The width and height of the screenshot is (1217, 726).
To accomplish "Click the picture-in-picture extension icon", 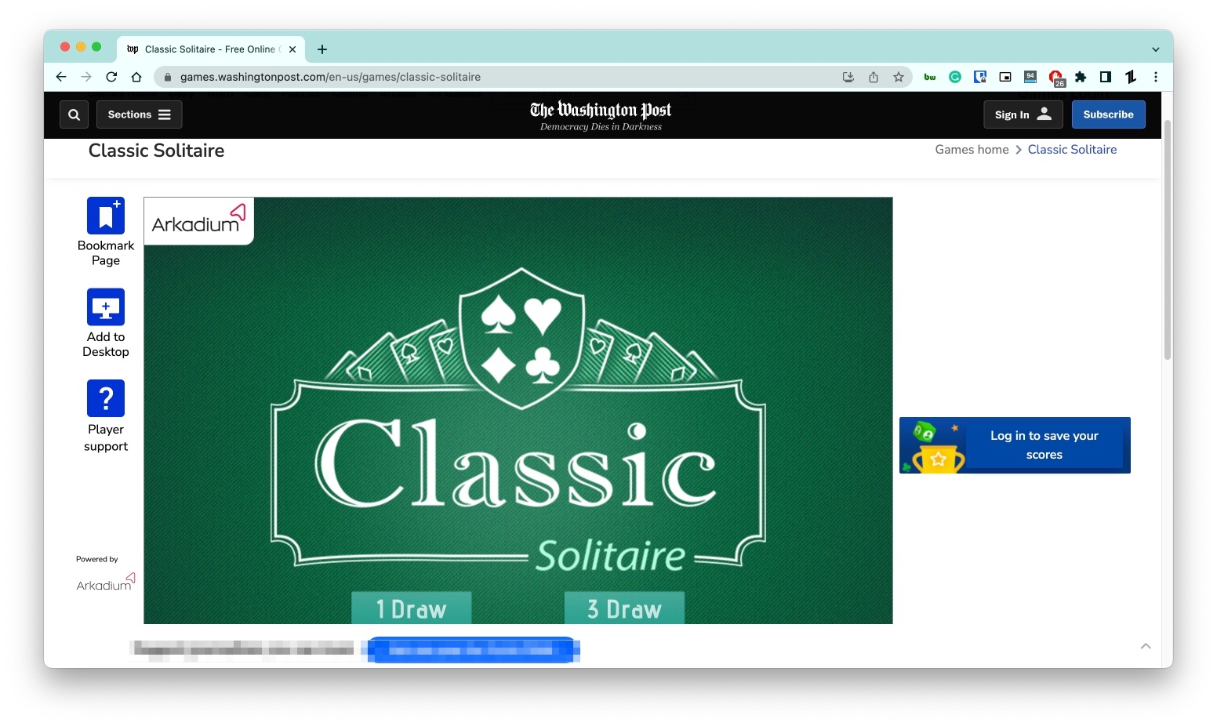I will pos(1005,77).
